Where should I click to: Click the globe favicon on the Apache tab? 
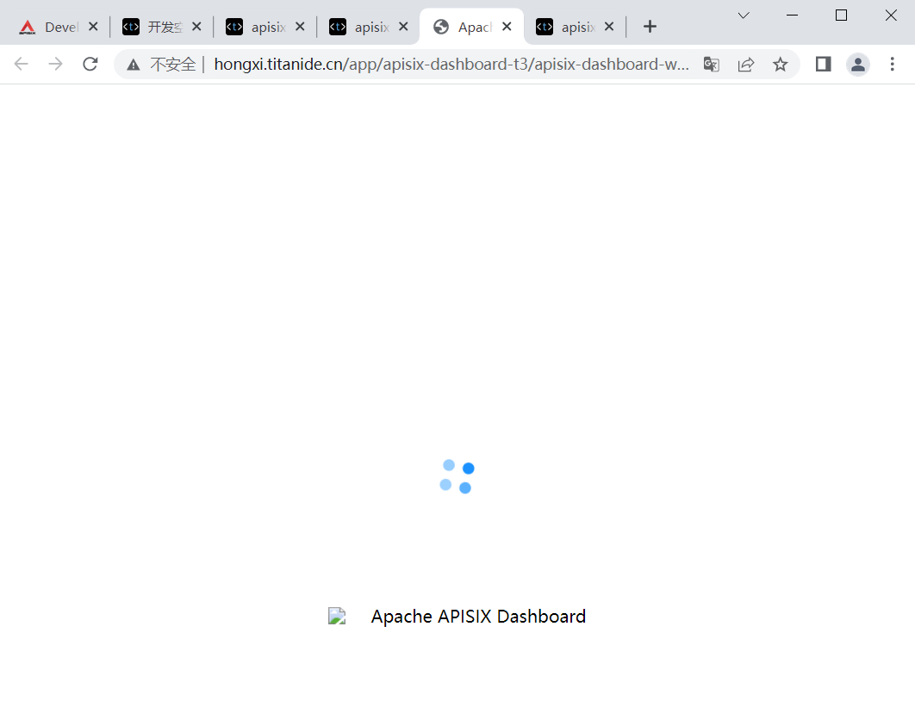(442, 26)
